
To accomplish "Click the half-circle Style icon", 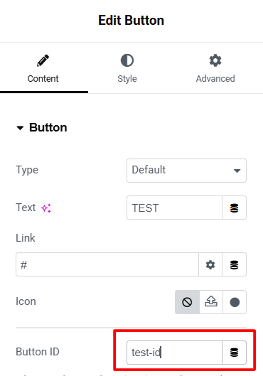I will 127,60.
